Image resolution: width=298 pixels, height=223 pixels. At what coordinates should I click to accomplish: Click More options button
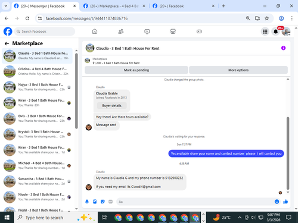point(238,70)
